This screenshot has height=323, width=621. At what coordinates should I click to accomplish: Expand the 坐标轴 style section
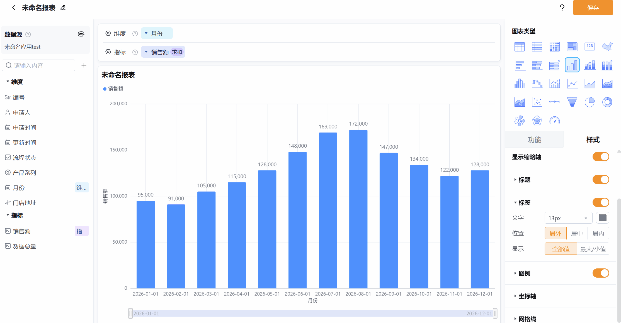click(x=515, y=296)
